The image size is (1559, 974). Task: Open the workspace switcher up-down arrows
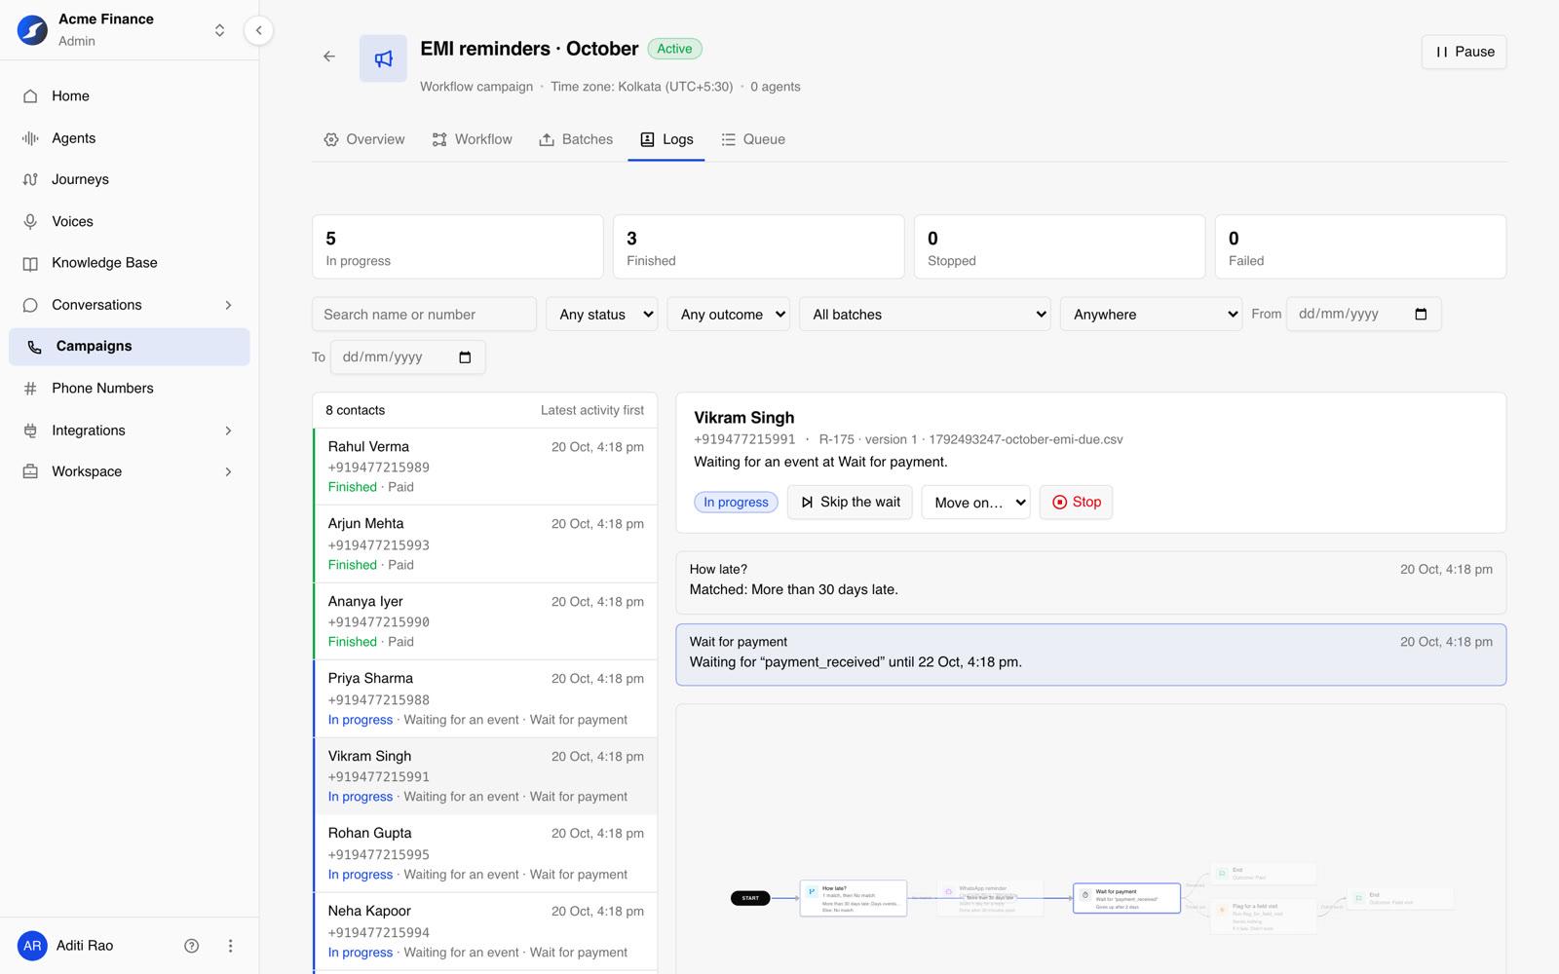220,30
